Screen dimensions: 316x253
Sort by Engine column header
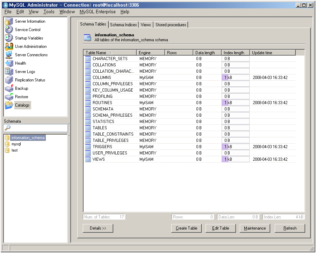151,53
